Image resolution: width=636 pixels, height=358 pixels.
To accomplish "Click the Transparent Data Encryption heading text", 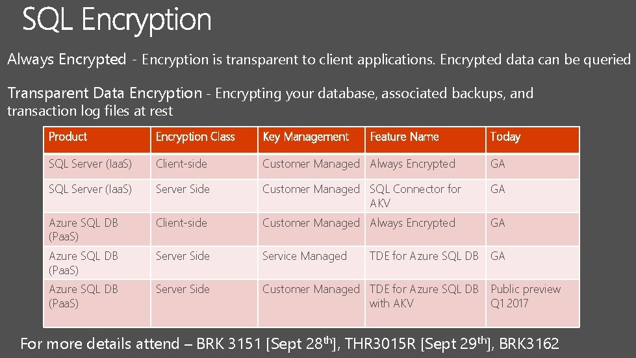I will [105, 94].
